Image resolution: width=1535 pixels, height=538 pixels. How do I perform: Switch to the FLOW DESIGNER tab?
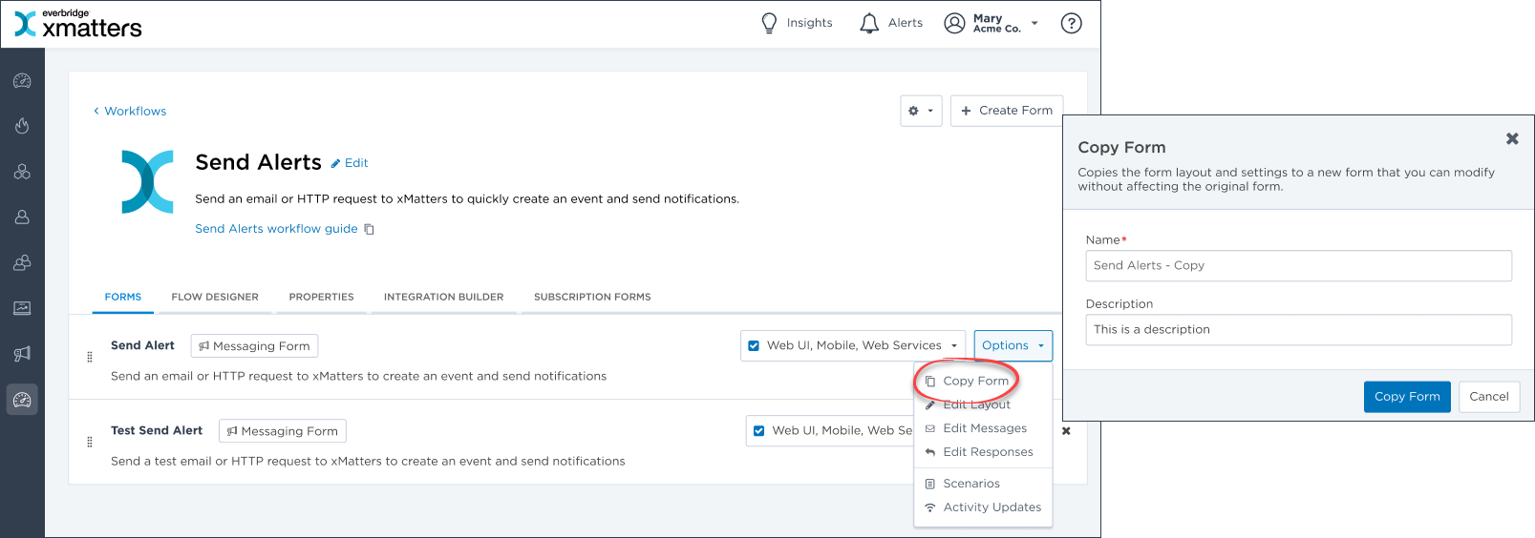pyautogui.click(x=215, y=297)
